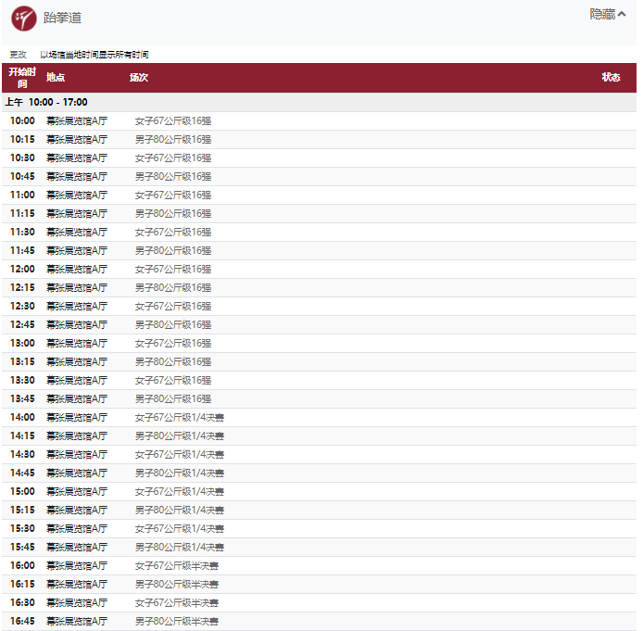Click the 11:00 women's 67kg event
The image size is (643, 631).
click(x=173, y=196)
